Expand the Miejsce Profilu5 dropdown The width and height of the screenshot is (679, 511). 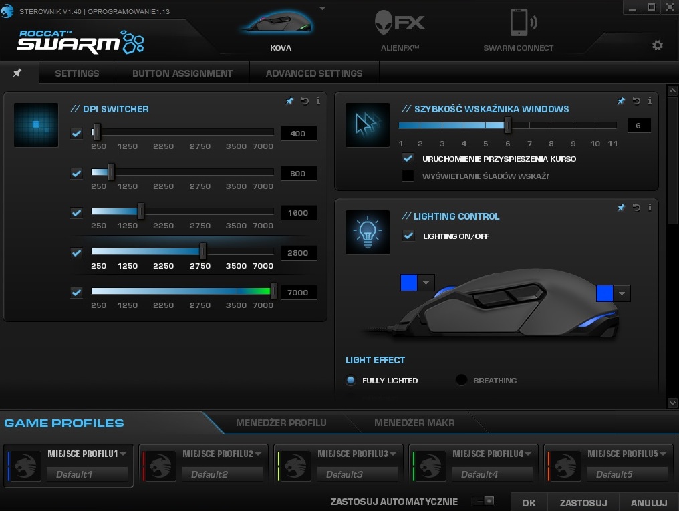pos(664,454)
